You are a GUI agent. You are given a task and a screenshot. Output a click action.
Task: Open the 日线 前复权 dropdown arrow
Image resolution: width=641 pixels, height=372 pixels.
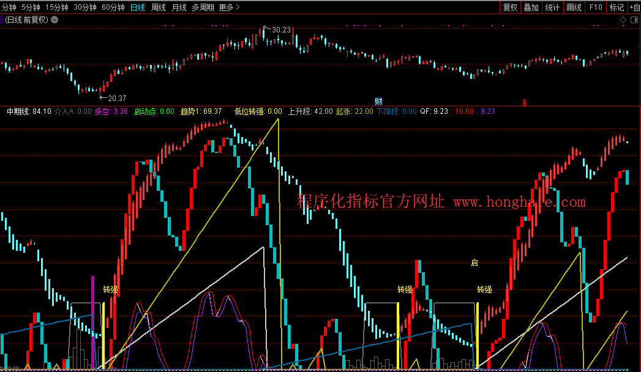pos(55,20)
